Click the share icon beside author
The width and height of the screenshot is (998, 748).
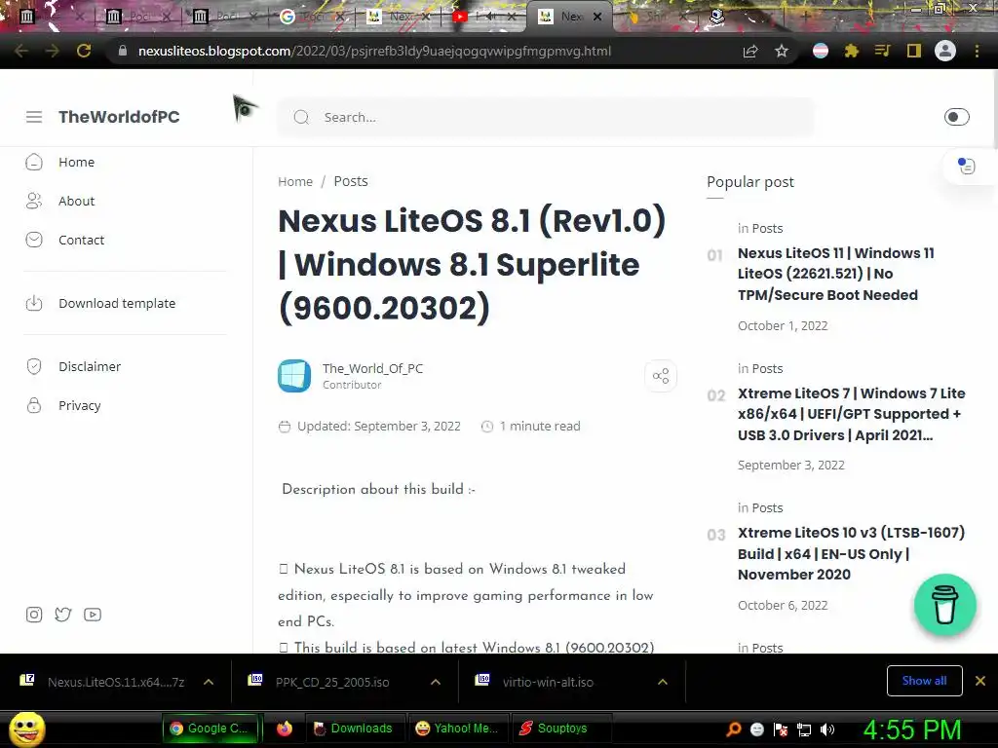click(x=661, y=376)
